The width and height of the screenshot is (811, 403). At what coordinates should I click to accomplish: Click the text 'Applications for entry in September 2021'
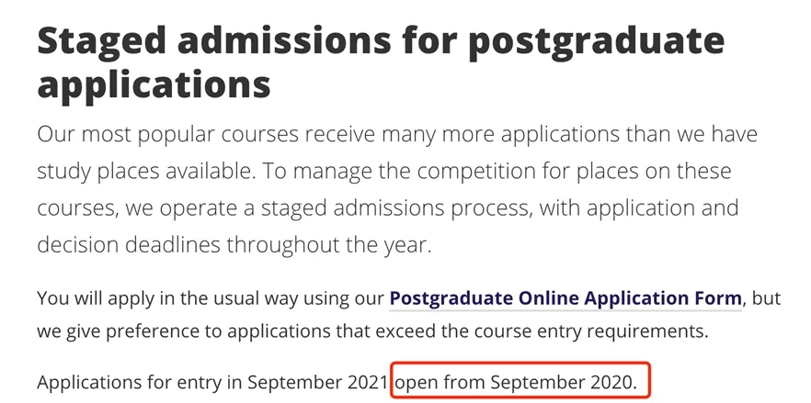click(212, 380)
